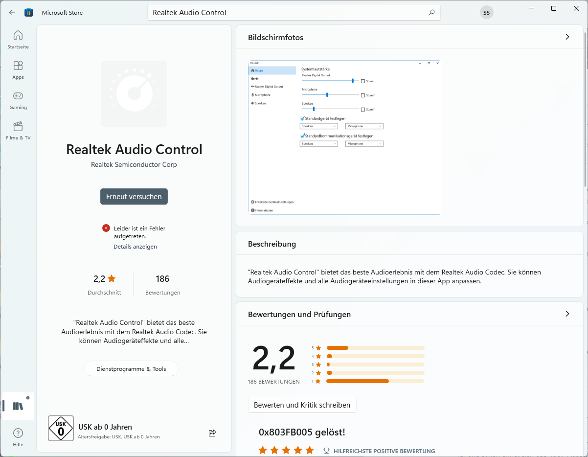Open Details anzeigen link
The width and height of the screenshot is (588, 457).
pos(135,247)
